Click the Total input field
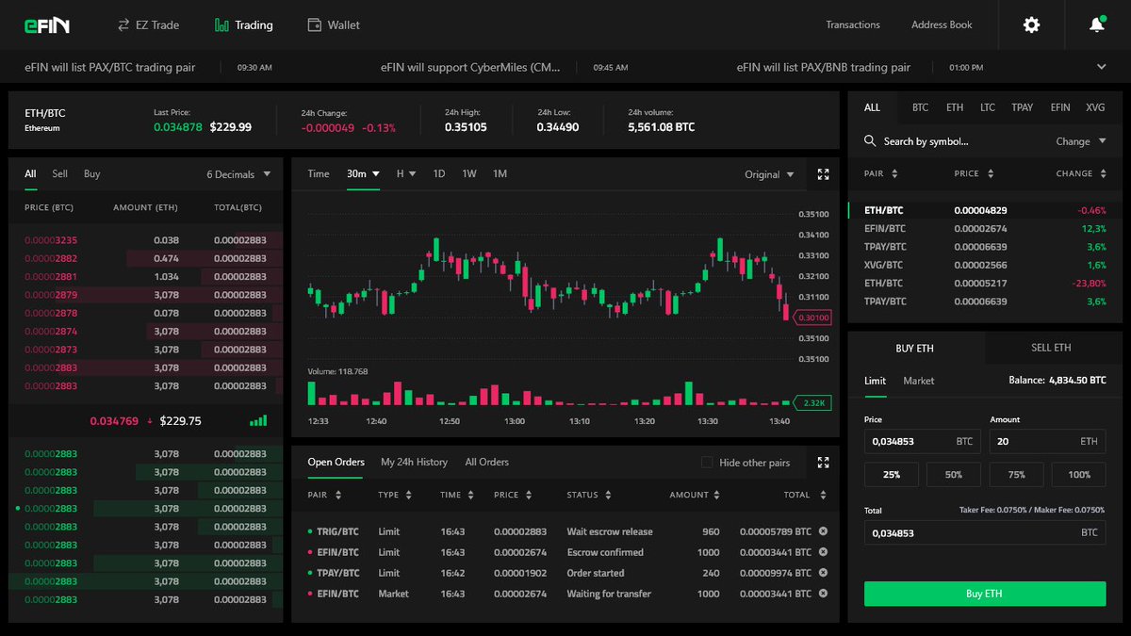The image size is (1131, 636). [985, 533]
